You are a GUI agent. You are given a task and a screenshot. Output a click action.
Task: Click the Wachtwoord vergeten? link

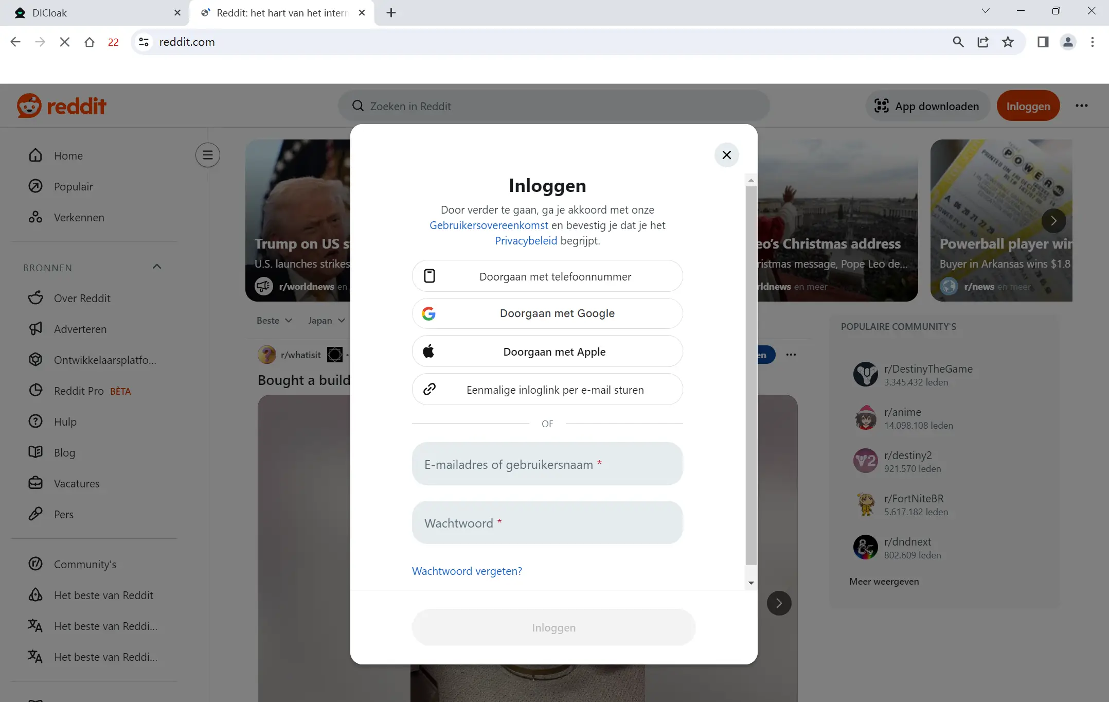[x=467, y=571]
